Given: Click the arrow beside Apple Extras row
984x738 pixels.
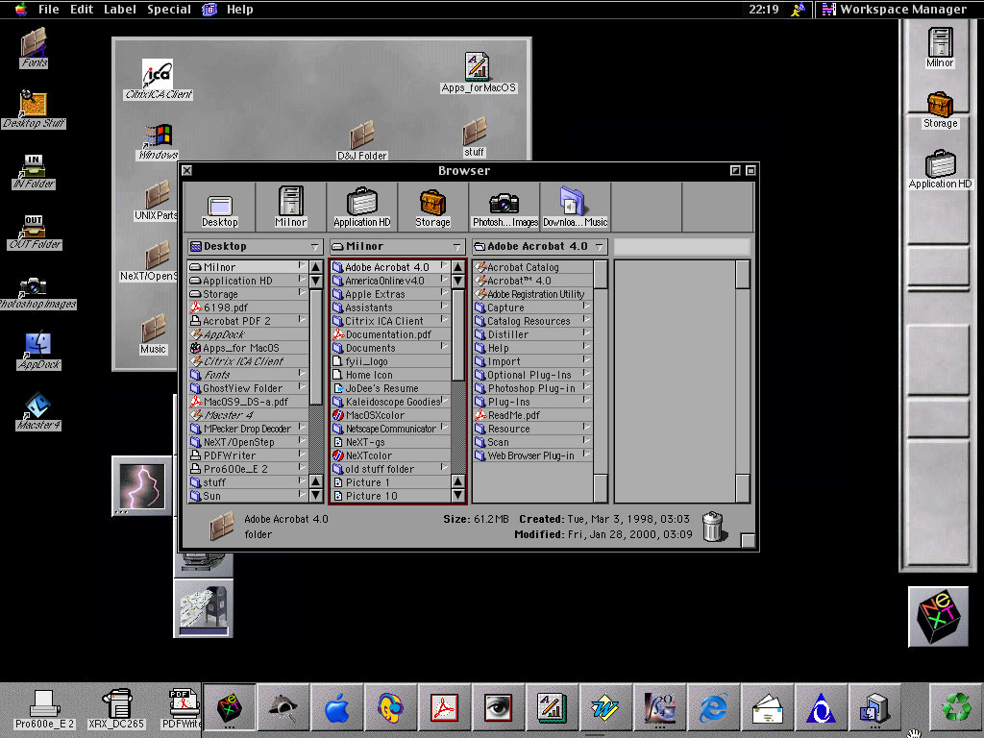Looking at the screenshot, I should point(443,292).
